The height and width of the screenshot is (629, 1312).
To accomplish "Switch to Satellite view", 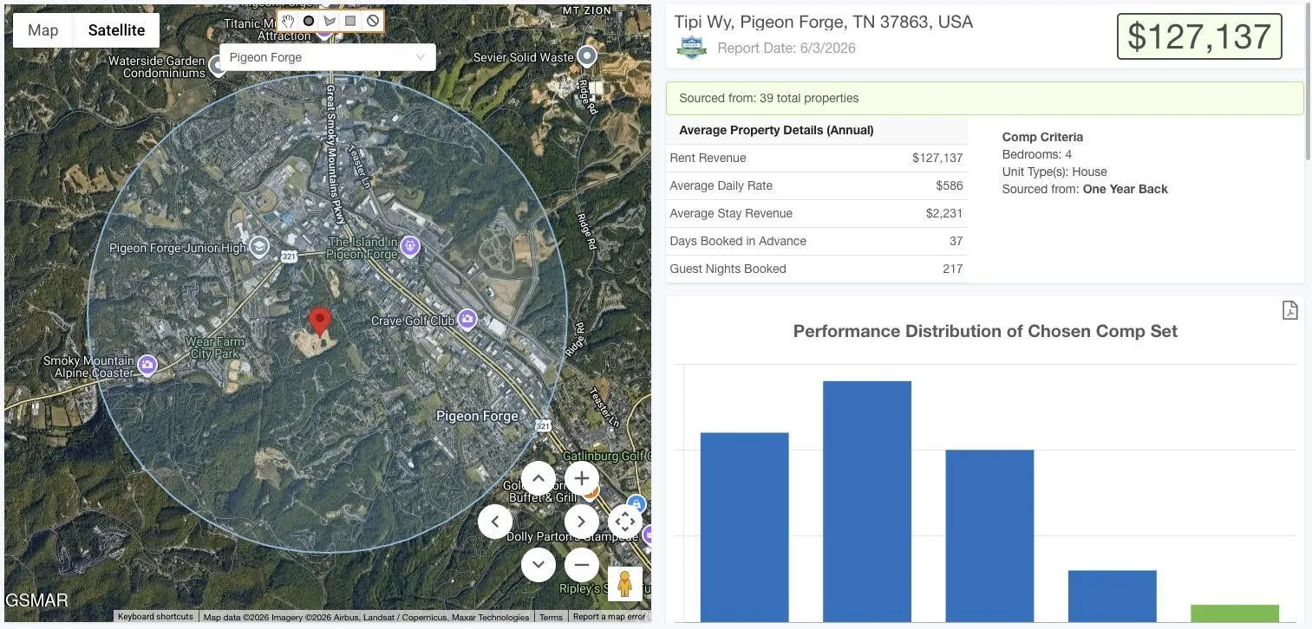I will (116, 30).
